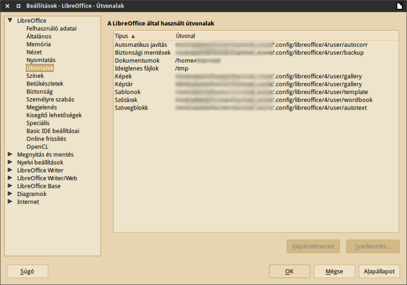This screenshot has height=285, width=407.
Task: Select Szótárak path row
Action: [256, 100]
